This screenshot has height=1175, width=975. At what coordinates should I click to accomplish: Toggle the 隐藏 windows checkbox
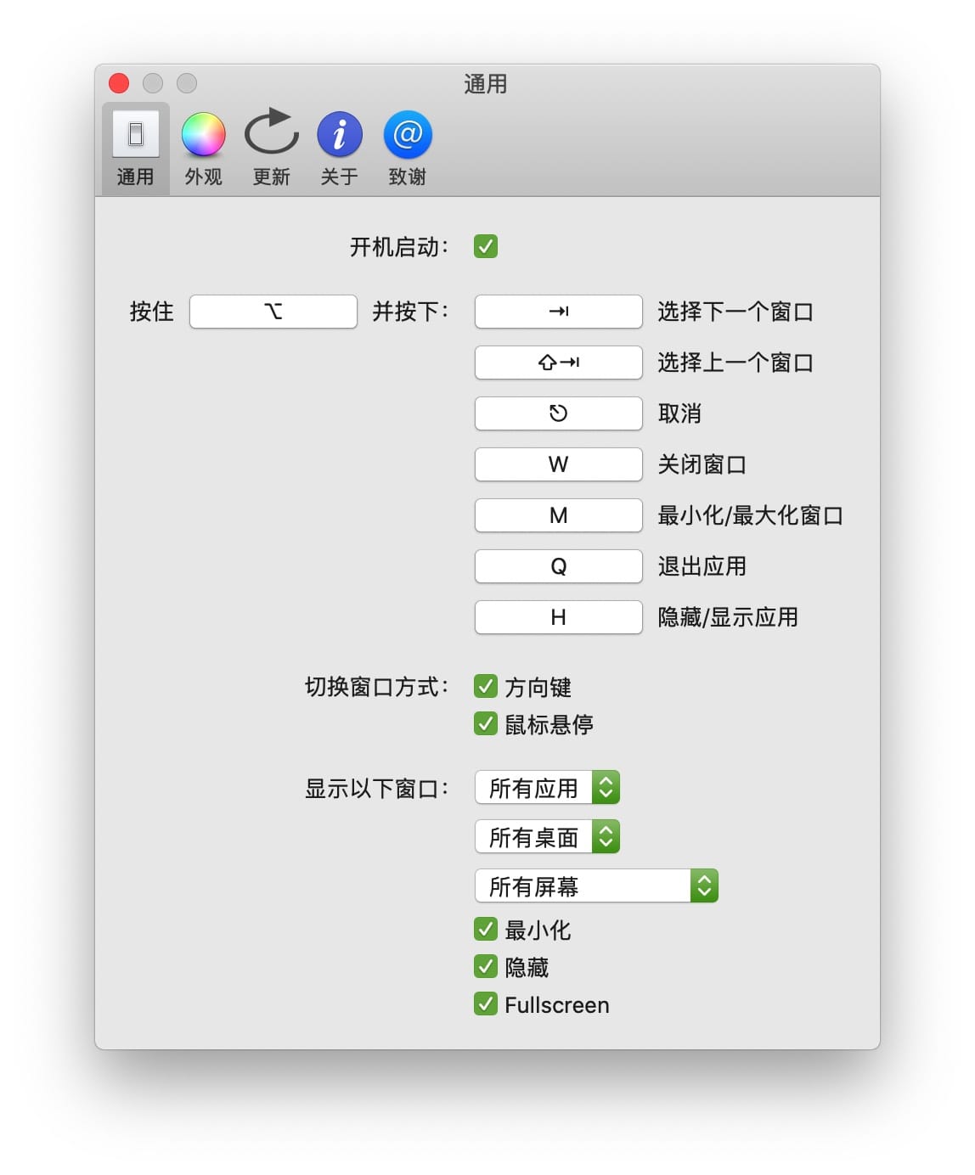(486, 967)
